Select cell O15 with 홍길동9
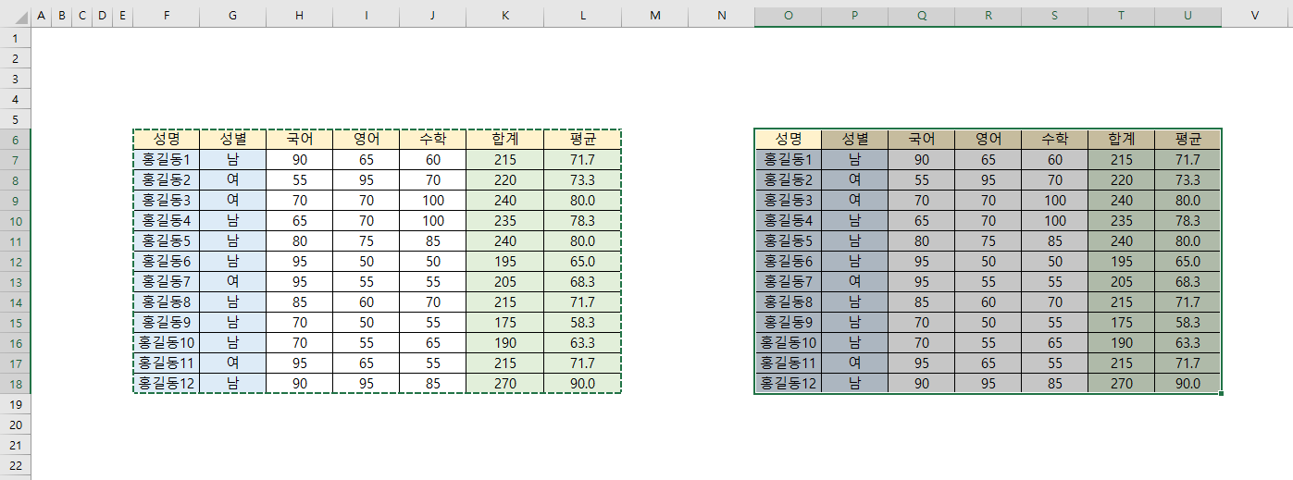The height and width of the screenshot is (480, 1293). pyautogui.click(x=788, y=322)
